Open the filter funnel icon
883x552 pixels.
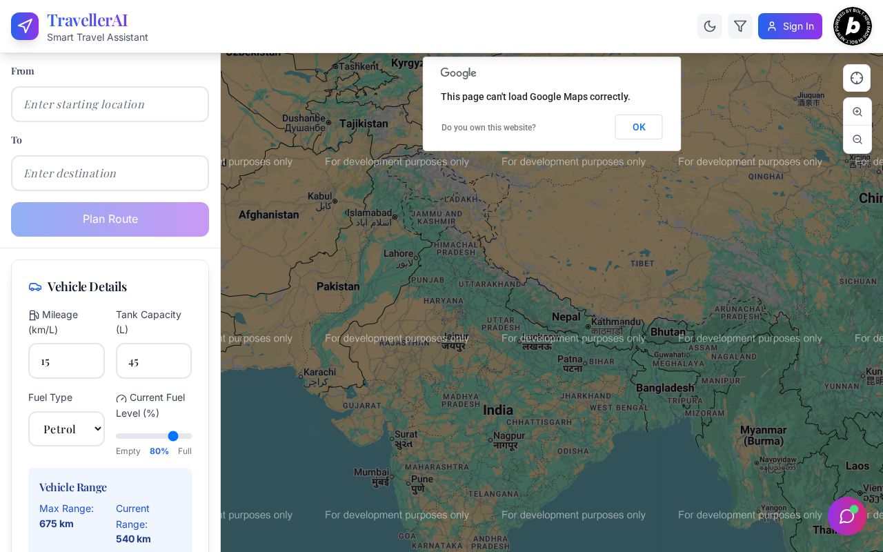(x=740, y=26)
